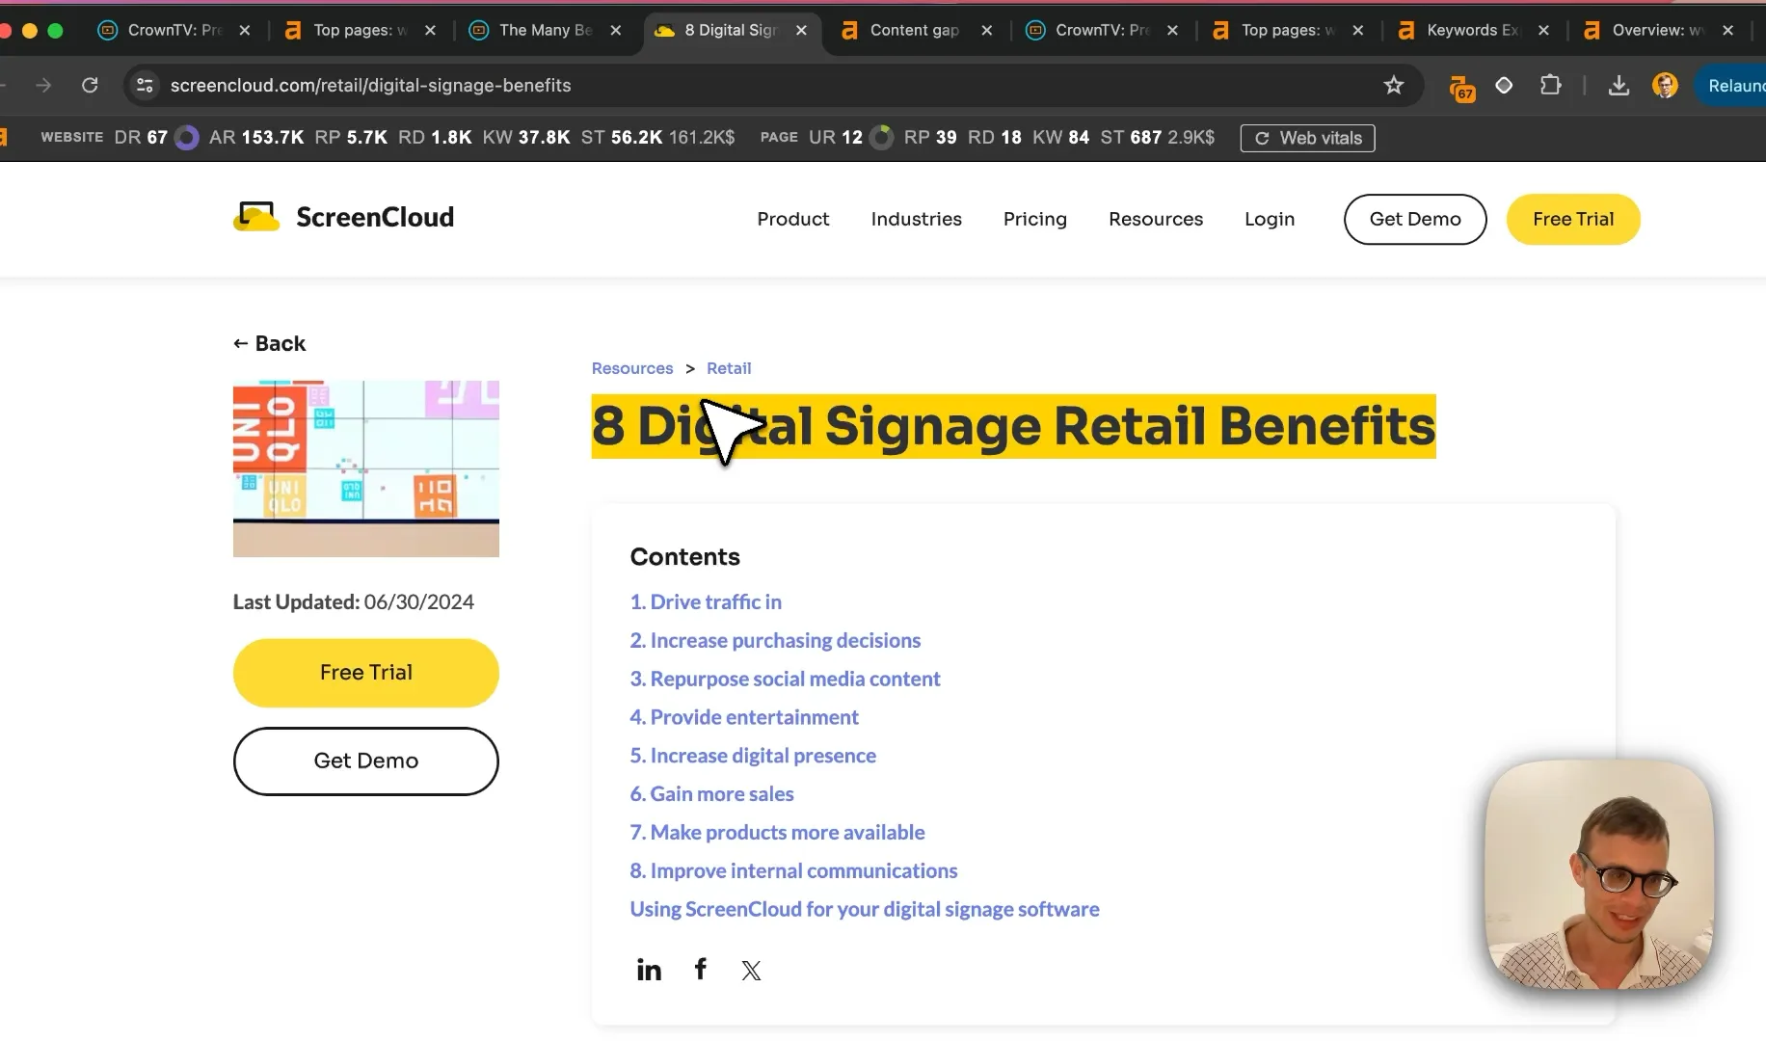
Task: Click the sidebar Get Demo button
Action: pyautogui.click(x=365, y=761)
